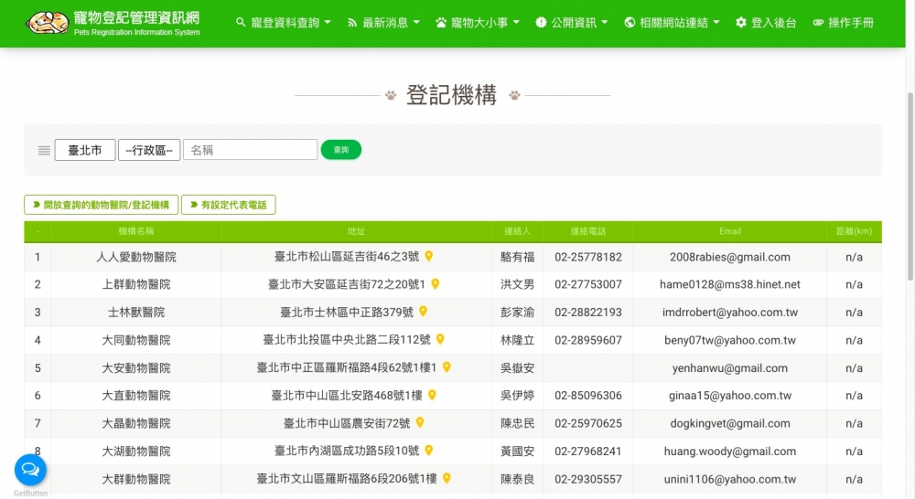This screenshot has width=915, height=499.
Task: Select the 大群動物醫院 name cell
Action: click(136, 479)
